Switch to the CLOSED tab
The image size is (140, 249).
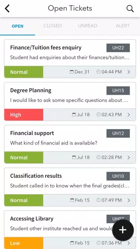52,26
